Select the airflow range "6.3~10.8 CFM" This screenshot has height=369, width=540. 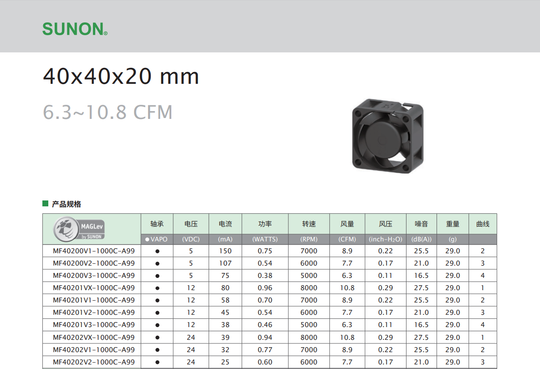tap(108, 112)
